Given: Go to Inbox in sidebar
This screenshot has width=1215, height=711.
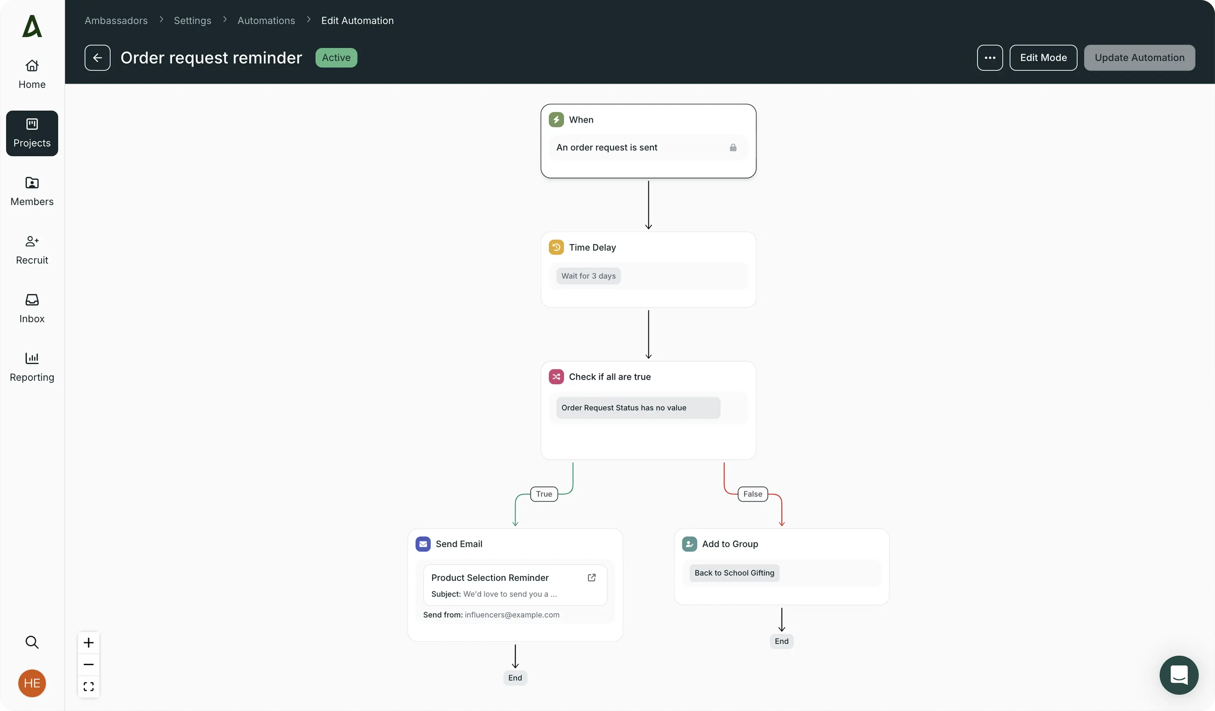Looking at the screenshot, I should tap(32, 308).
